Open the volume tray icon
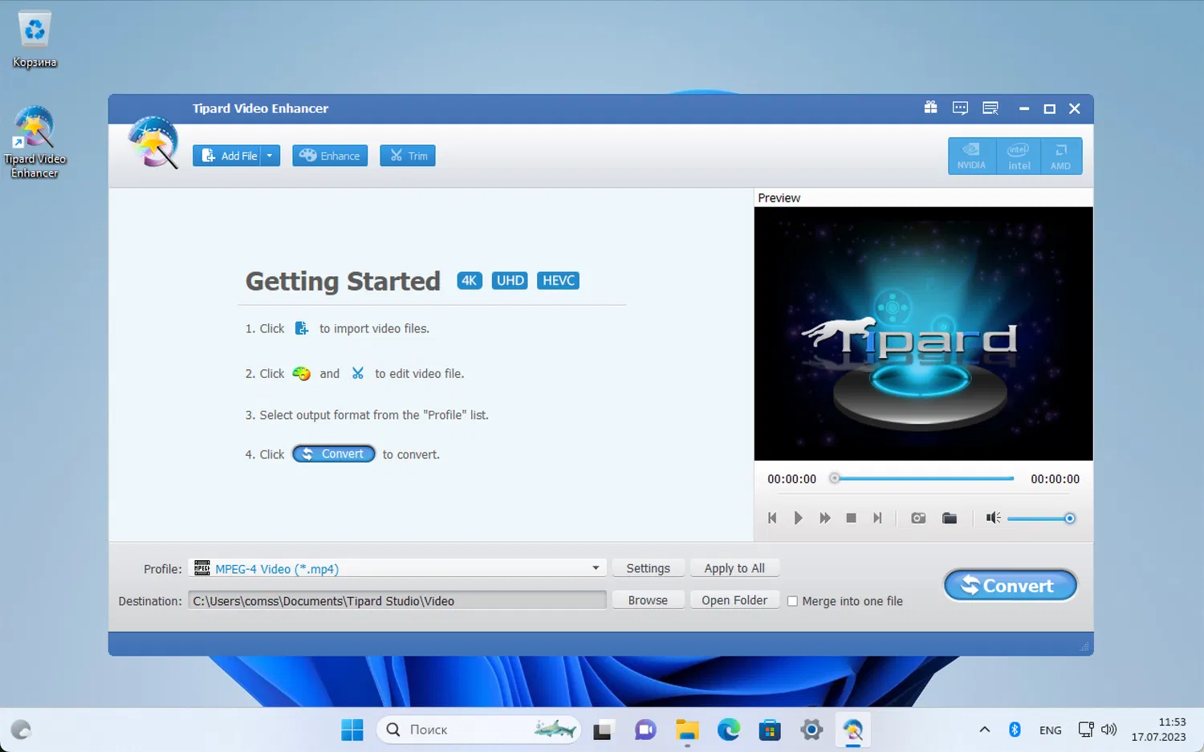This screenshot has height=752, width=1204. click(x=1109, y=730)
